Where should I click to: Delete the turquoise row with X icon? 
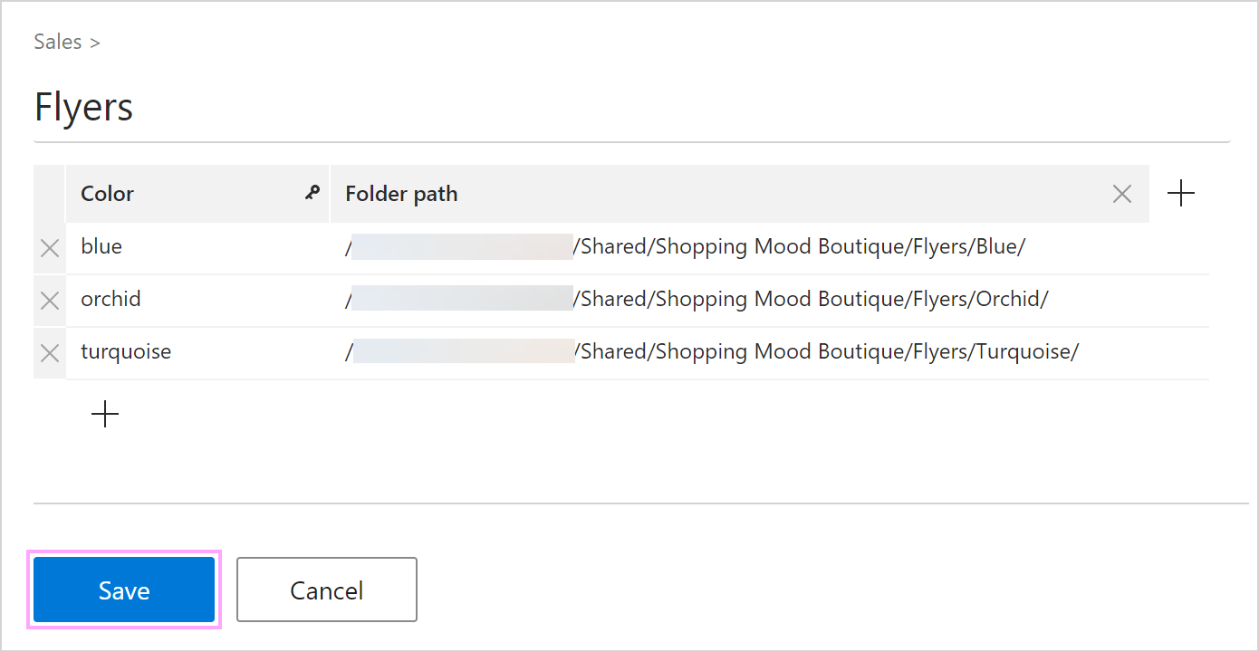[50, 353]
